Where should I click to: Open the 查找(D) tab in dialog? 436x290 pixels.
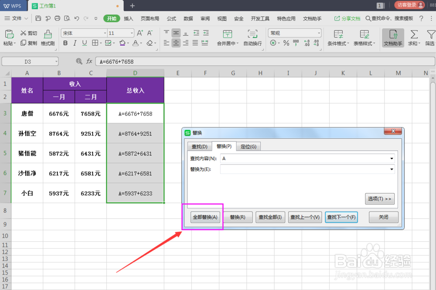click(x=200, y=147)
